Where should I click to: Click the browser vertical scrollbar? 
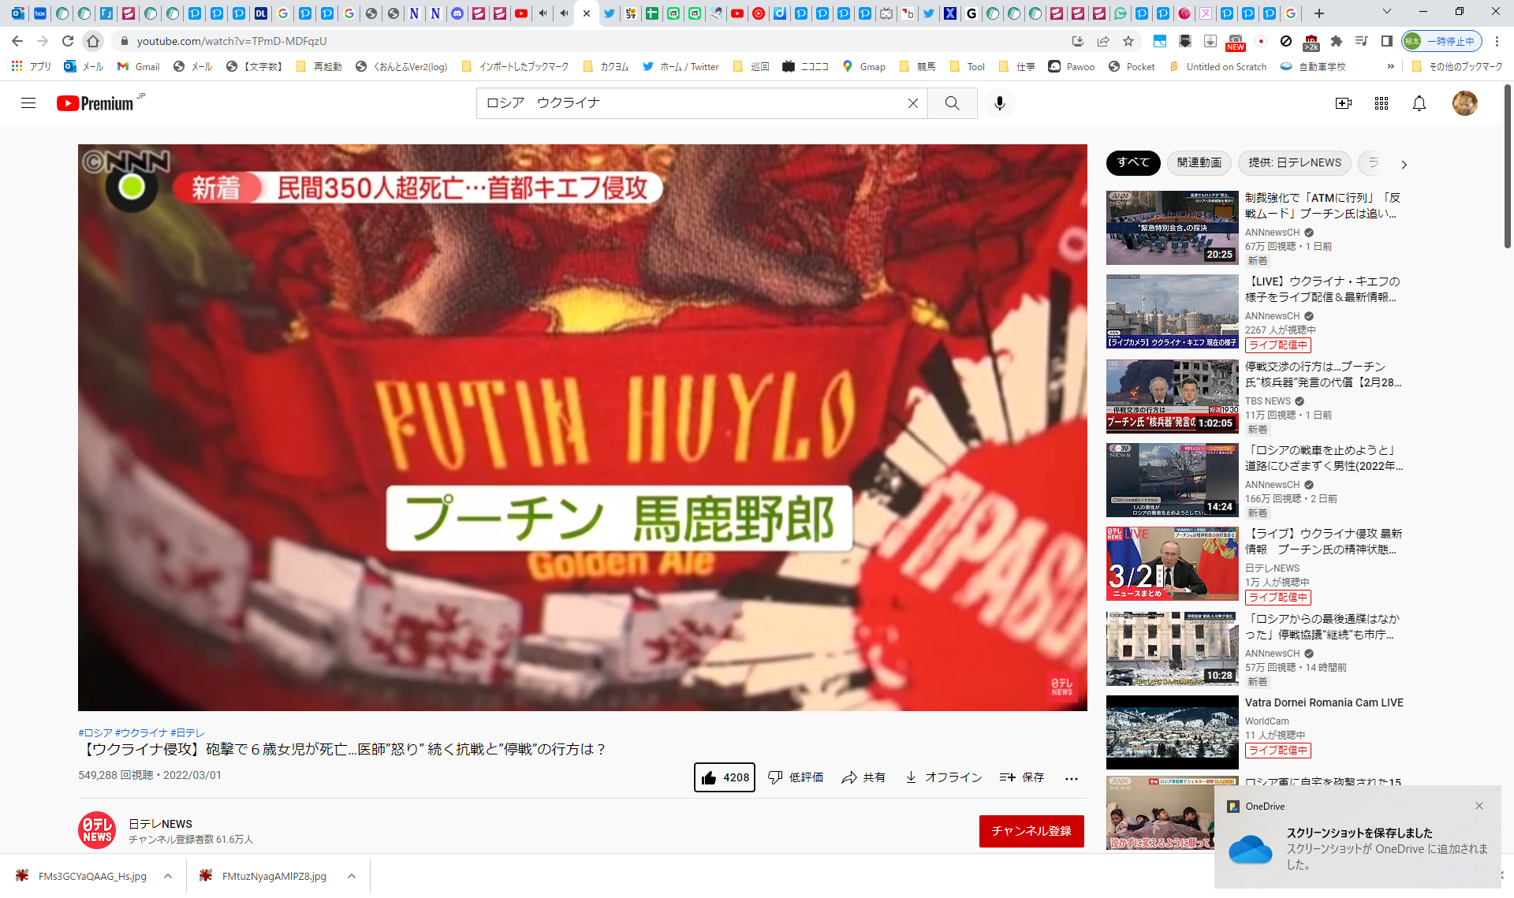[1507, 166]
